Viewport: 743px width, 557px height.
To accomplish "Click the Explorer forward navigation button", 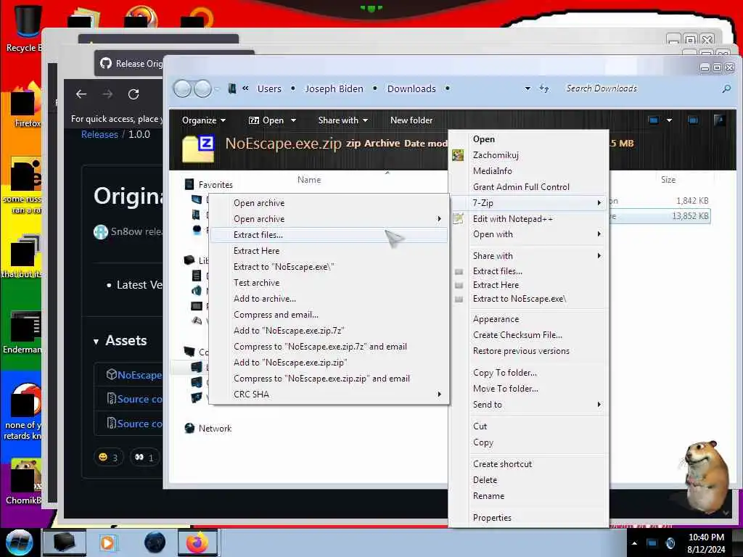I will pyautogui.click(x=203, y=88).
